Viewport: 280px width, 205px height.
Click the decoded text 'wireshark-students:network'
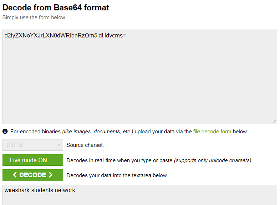click(40, 190)
